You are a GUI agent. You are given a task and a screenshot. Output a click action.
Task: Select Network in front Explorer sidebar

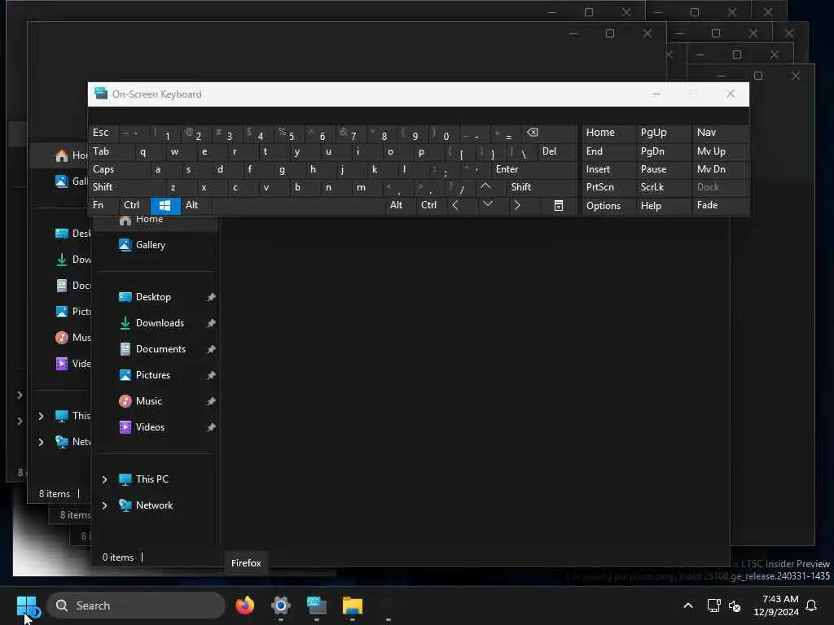154,505
